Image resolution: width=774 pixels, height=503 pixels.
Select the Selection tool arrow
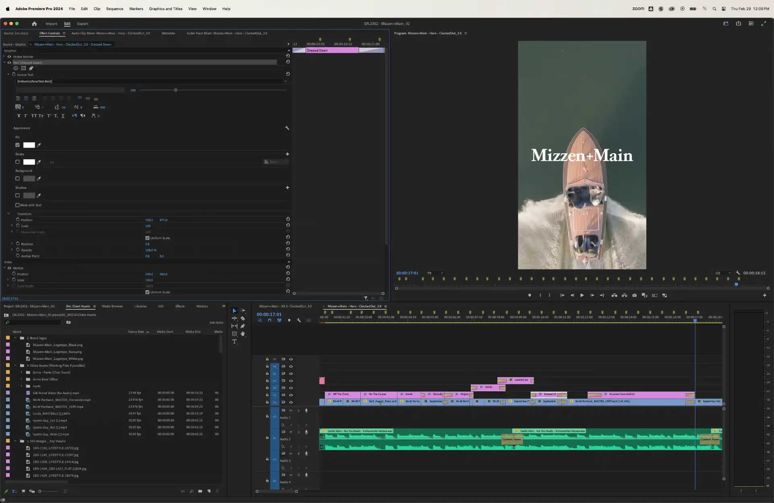(234, 311)
